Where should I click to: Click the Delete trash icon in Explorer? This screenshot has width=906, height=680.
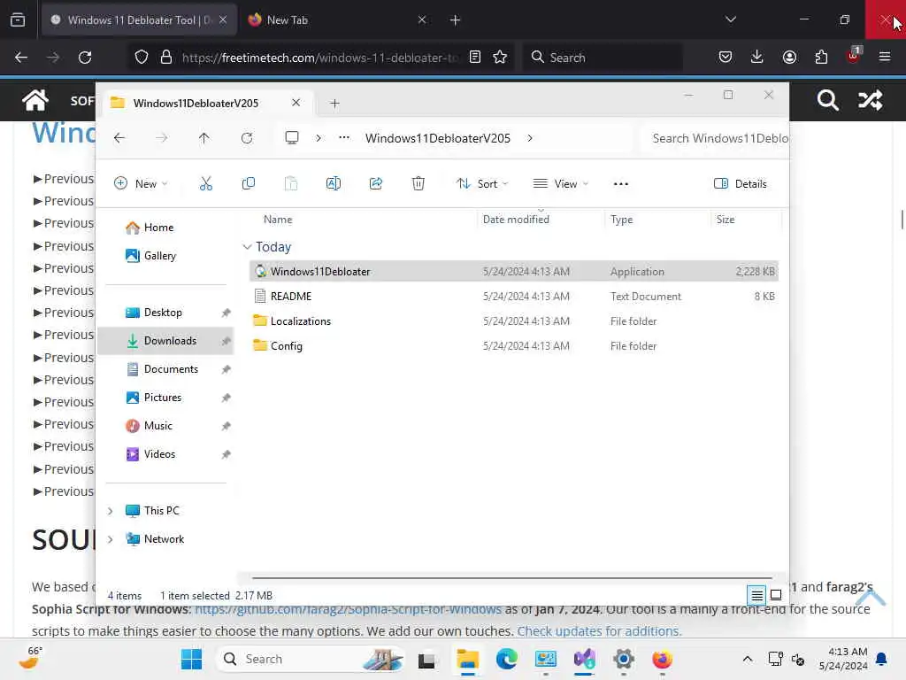coord(418,184)
